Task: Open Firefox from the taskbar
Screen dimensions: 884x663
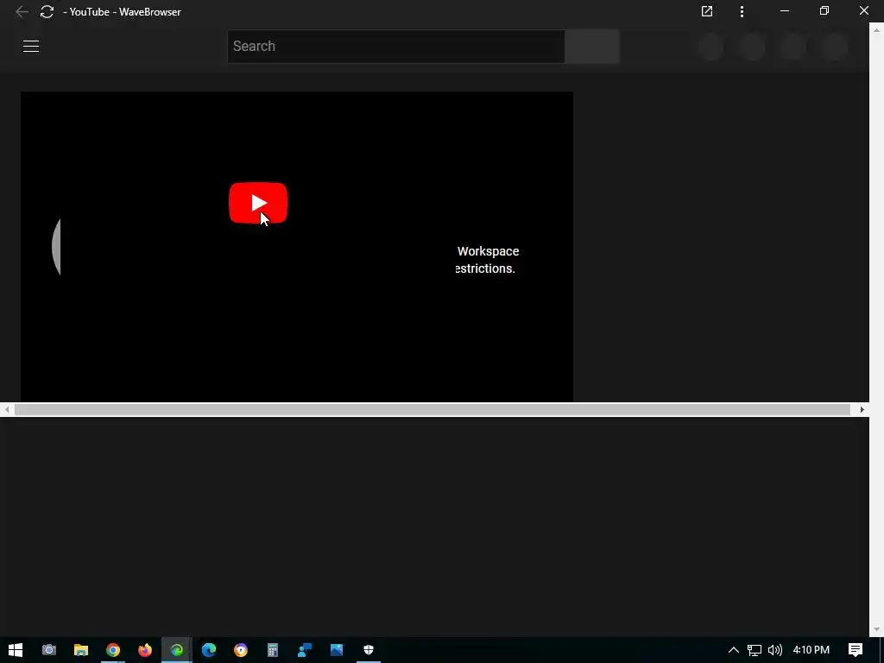Action: tap(145, 650)
